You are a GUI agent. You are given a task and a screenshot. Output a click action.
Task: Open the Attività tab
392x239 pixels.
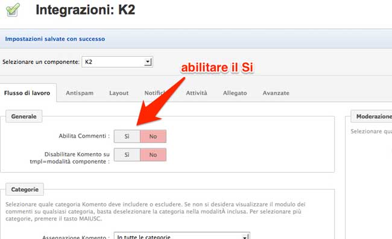tap(197, 93)
